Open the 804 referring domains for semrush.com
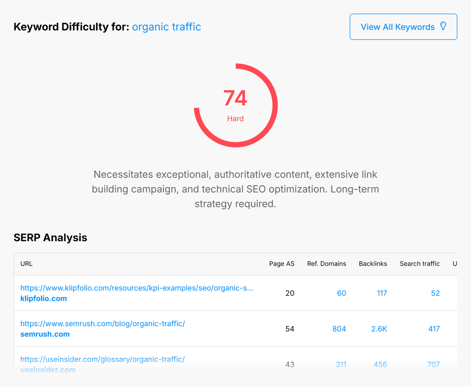The height and width of the screenshot is (387, 471). [x=339, y=329]
